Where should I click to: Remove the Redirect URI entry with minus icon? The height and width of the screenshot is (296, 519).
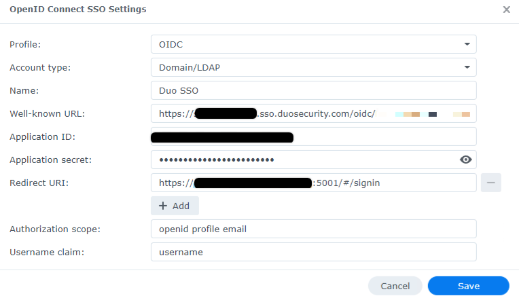491,183
